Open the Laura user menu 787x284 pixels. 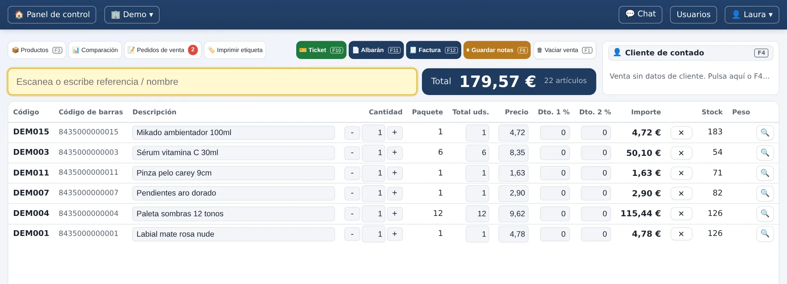click(752, 15)
